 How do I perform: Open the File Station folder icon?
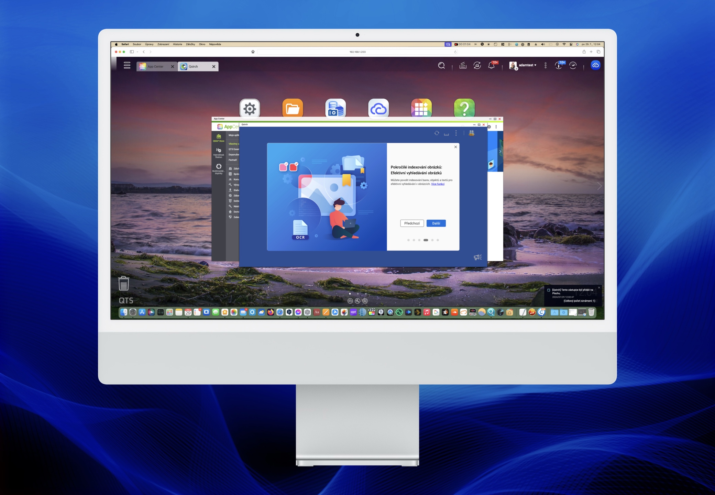pos(293,109)
